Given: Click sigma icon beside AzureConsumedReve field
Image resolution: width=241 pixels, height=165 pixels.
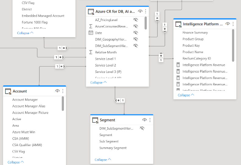Looking at the screenshot, I should 91,26.
